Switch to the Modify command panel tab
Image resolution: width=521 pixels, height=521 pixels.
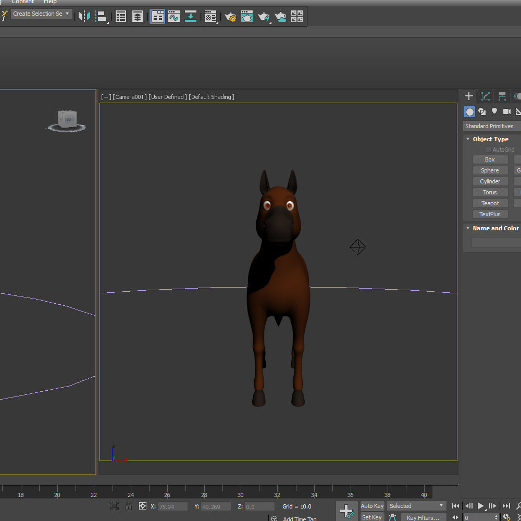(486, 96)
